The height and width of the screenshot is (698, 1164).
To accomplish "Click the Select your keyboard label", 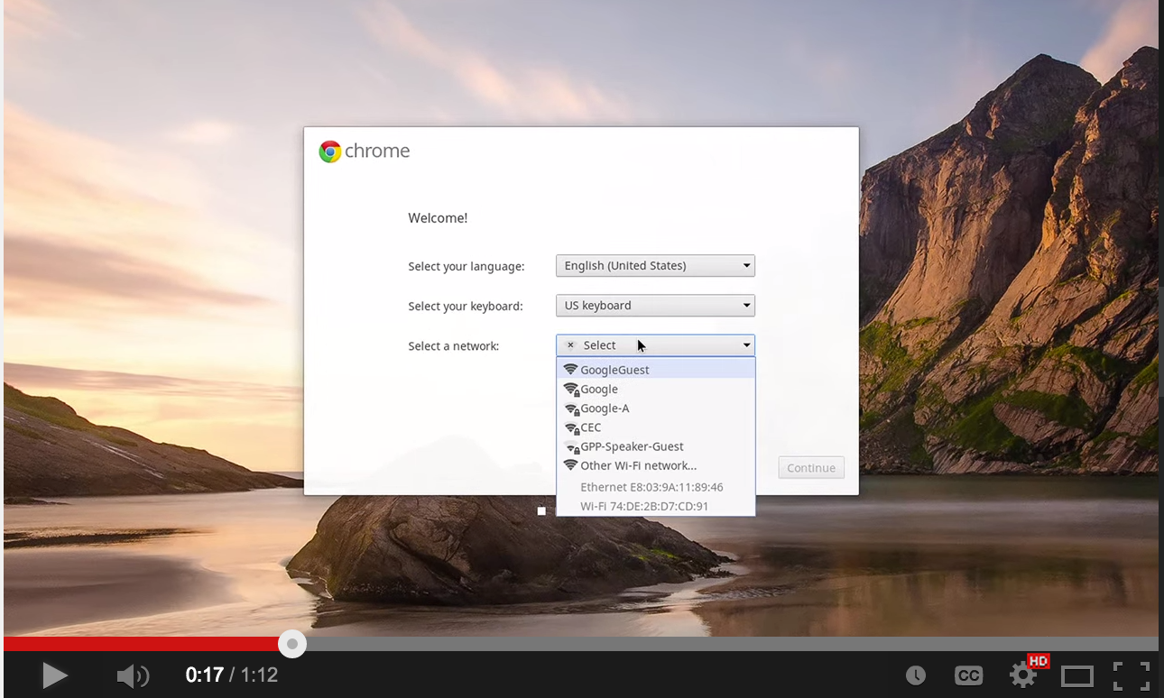I will [466, 307].
